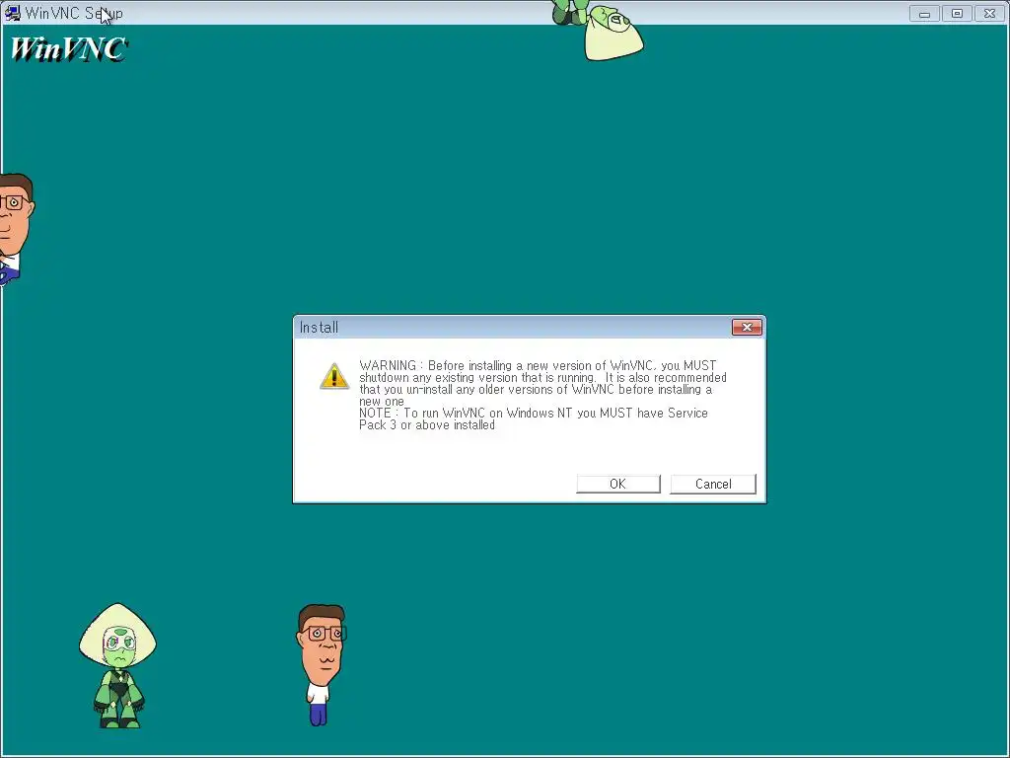Confirm the Install warning with OK
Screen dimensions: 1010x758
pos(618,484)
